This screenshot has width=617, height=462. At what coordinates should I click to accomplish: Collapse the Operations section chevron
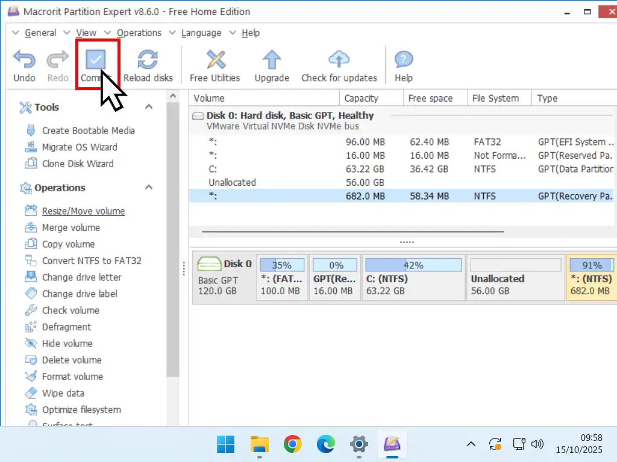click(149, 188)
